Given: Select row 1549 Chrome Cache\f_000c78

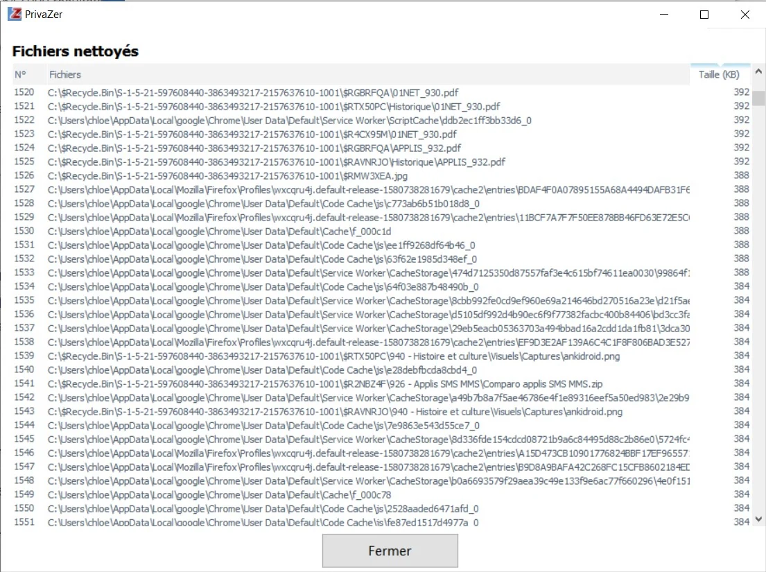Looking at the screenshot, I should [x=381, y=494].
